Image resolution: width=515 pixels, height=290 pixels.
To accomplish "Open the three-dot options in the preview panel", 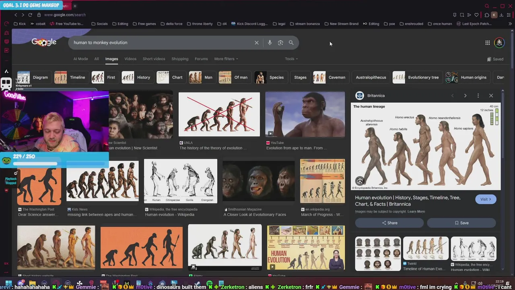I will (478, 96).
